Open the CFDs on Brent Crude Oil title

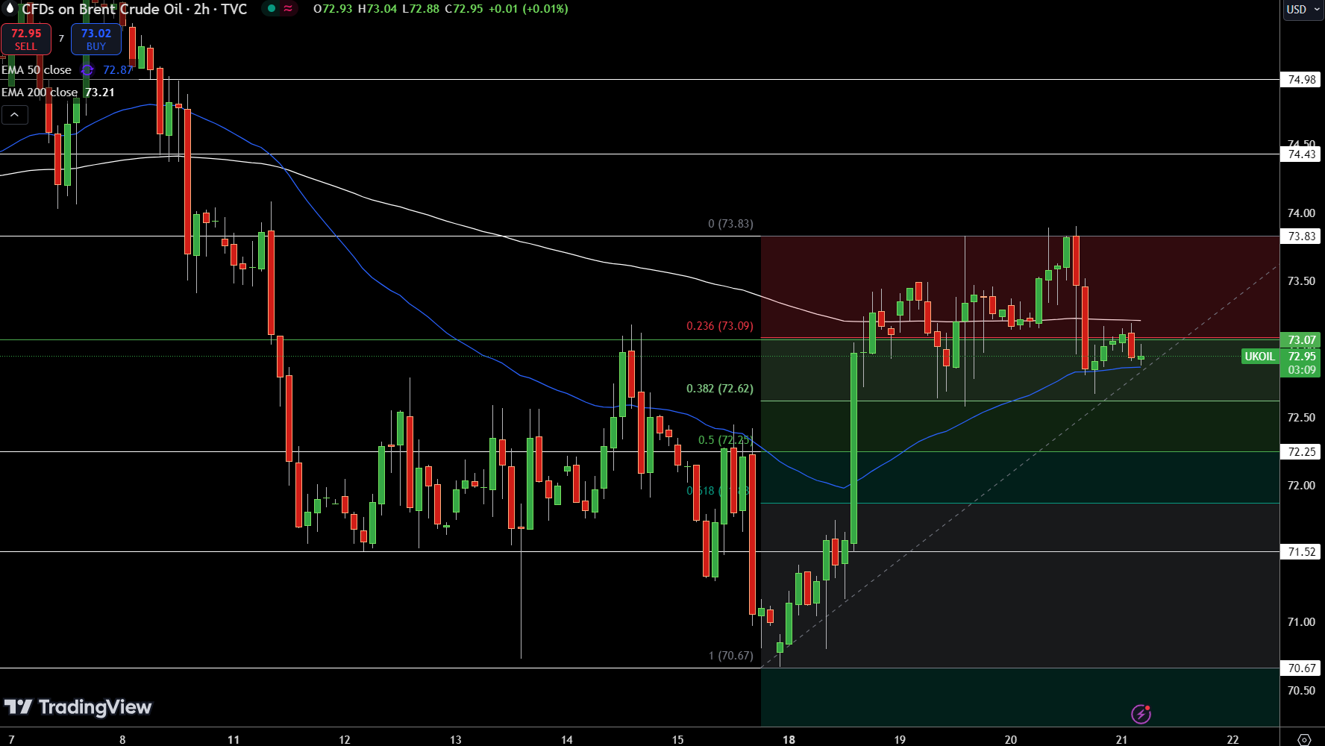coord(134,9)
